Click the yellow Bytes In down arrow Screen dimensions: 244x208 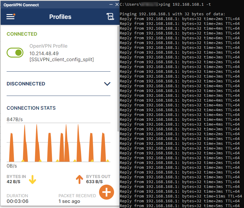[32, 180]
